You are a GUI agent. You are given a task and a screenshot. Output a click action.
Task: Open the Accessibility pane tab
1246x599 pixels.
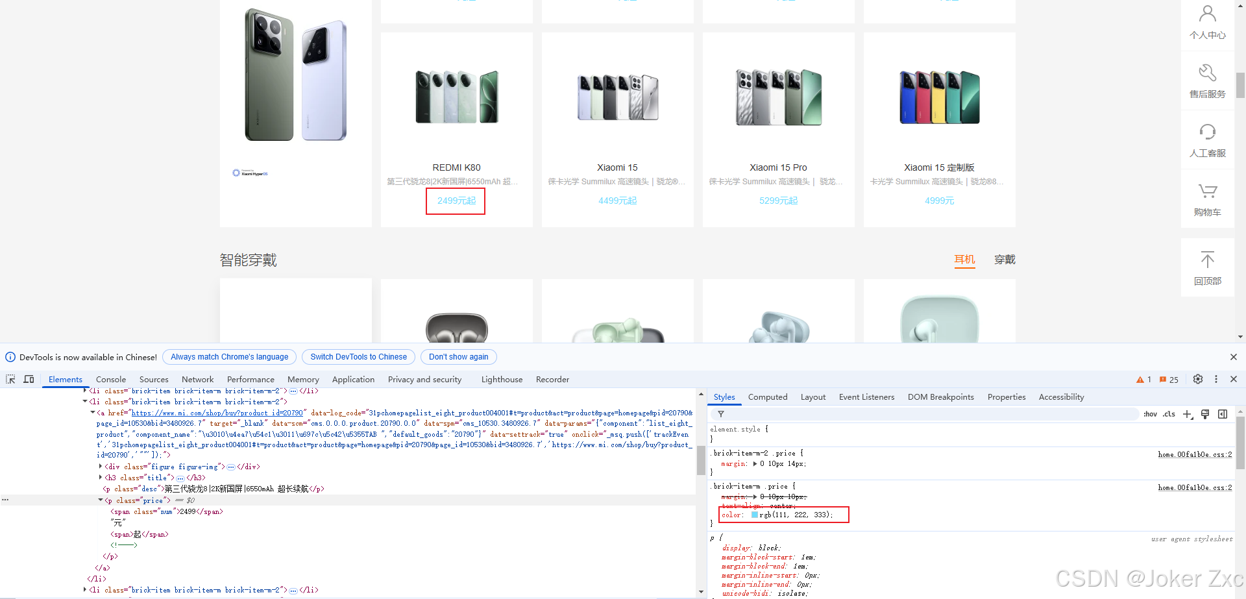pyautogui.click(x=1061, y=397)
